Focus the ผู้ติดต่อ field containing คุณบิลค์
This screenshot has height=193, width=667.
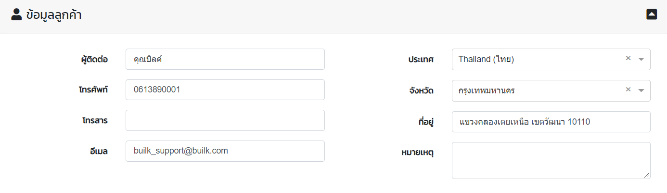pyautogui.click(x=225, y=59)
